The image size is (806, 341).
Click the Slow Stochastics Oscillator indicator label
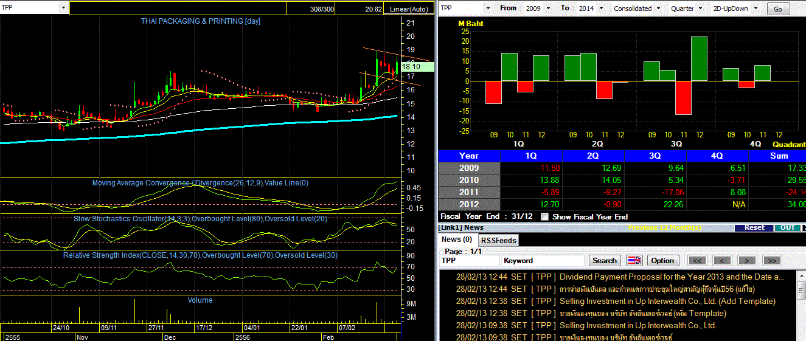click(200, 218)
